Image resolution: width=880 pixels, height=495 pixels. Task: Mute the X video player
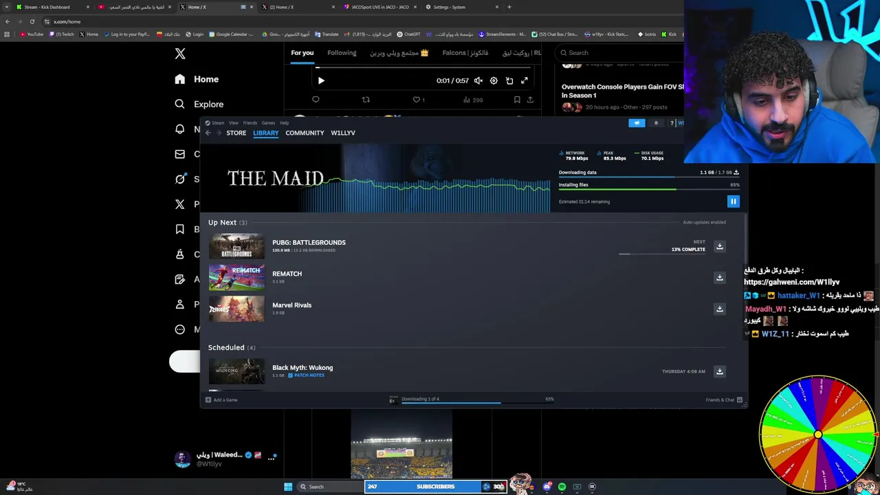point(478,80)
